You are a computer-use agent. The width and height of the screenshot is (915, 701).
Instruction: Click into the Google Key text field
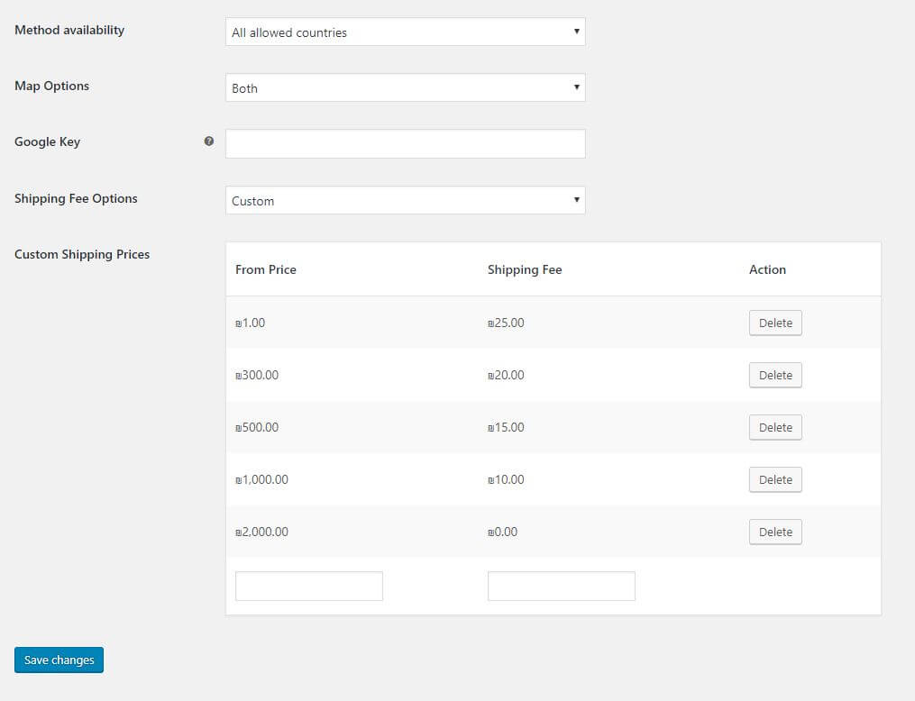405,144
